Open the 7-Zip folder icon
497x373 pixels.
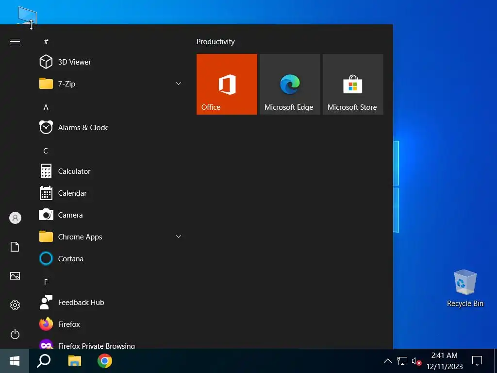(46, 84)
